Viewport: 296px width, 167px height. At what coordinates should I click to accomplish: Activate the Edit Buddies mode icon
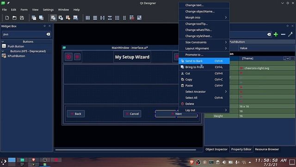(68, 18)
